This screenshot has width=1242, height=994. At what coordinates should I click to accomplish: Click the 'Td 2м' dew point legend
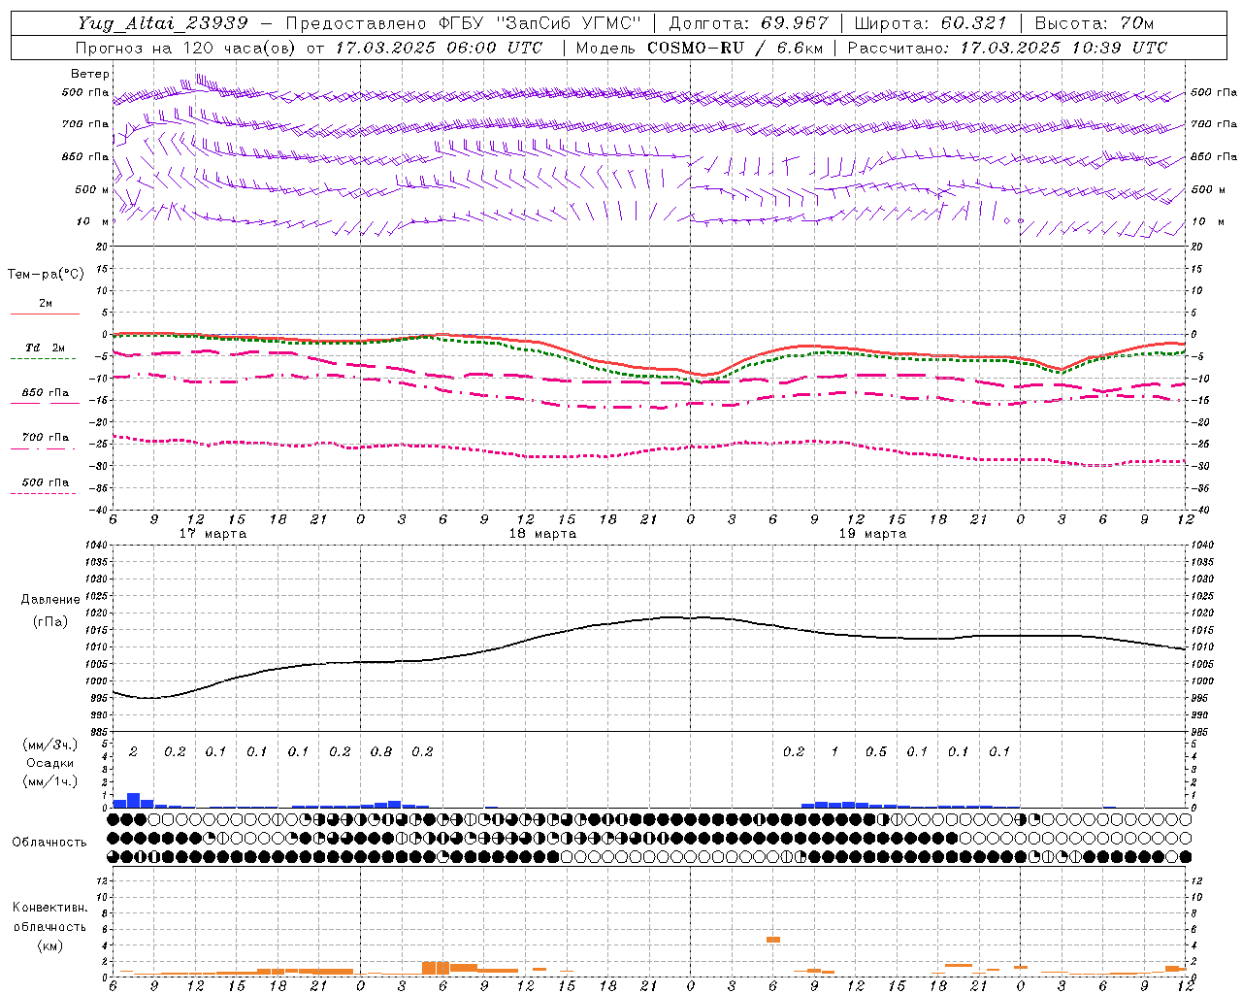pos(46,348)
